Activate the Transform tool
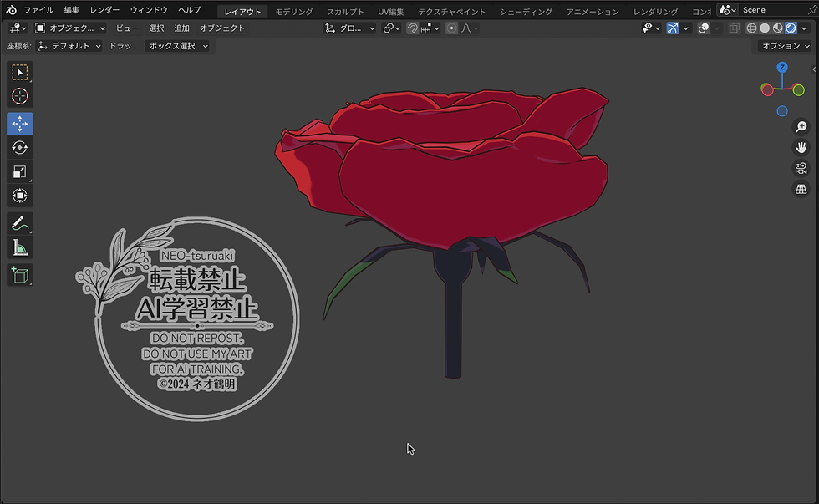This screenshot has width=819, height=504. pos(20,196)
